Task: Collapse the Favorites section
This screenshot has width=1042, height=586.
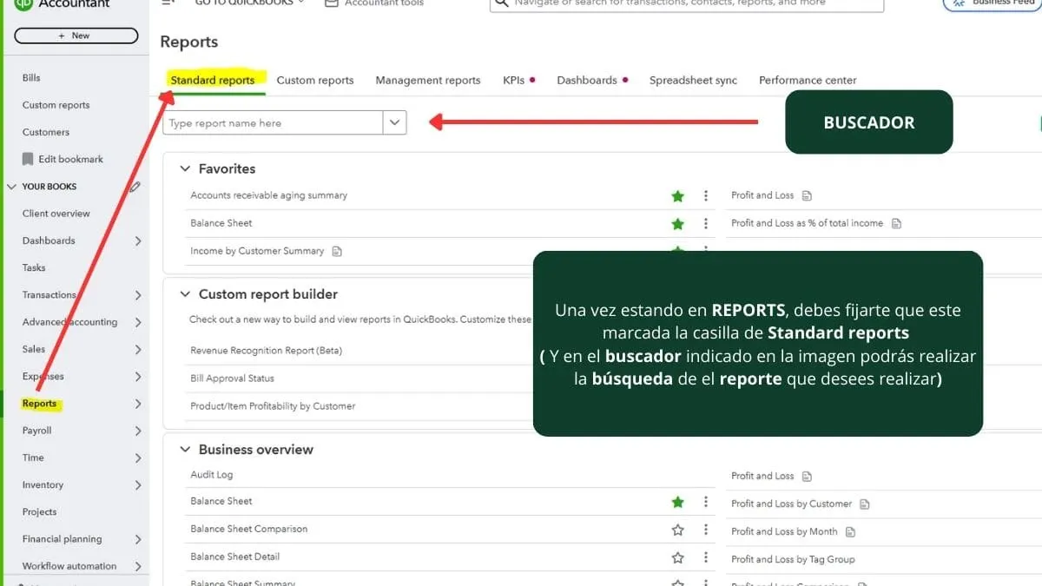Action: [184, 168]
